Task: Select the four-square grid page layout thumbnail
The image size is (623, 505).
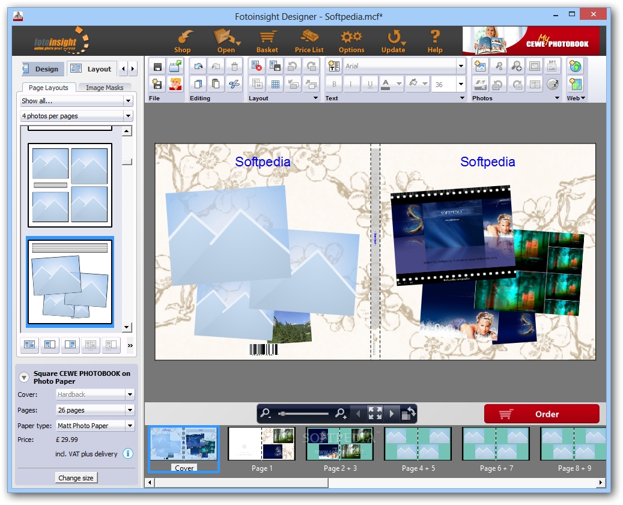Action: point(70,185)
